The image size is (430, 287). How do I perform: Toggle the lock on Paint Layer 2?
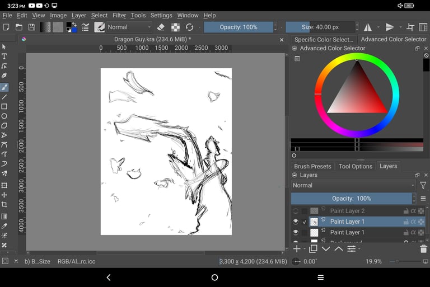pos(406,211)
